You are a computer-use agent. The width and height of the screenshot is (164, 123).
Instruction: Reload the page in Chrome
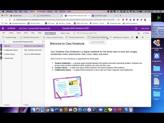[x=10, y=20]
